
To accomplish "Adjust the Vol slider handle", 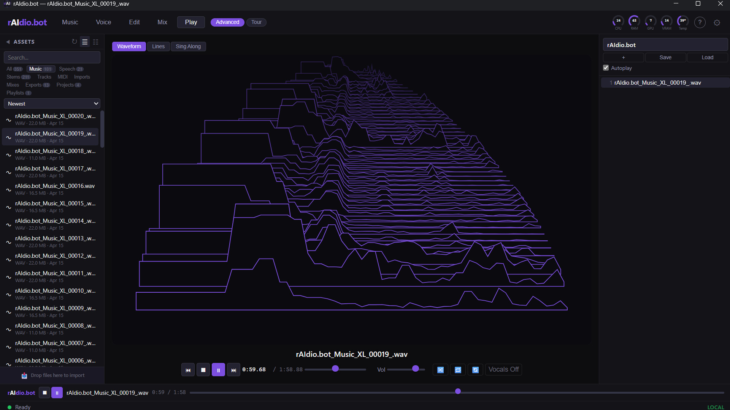I will [x=416, y=369].
